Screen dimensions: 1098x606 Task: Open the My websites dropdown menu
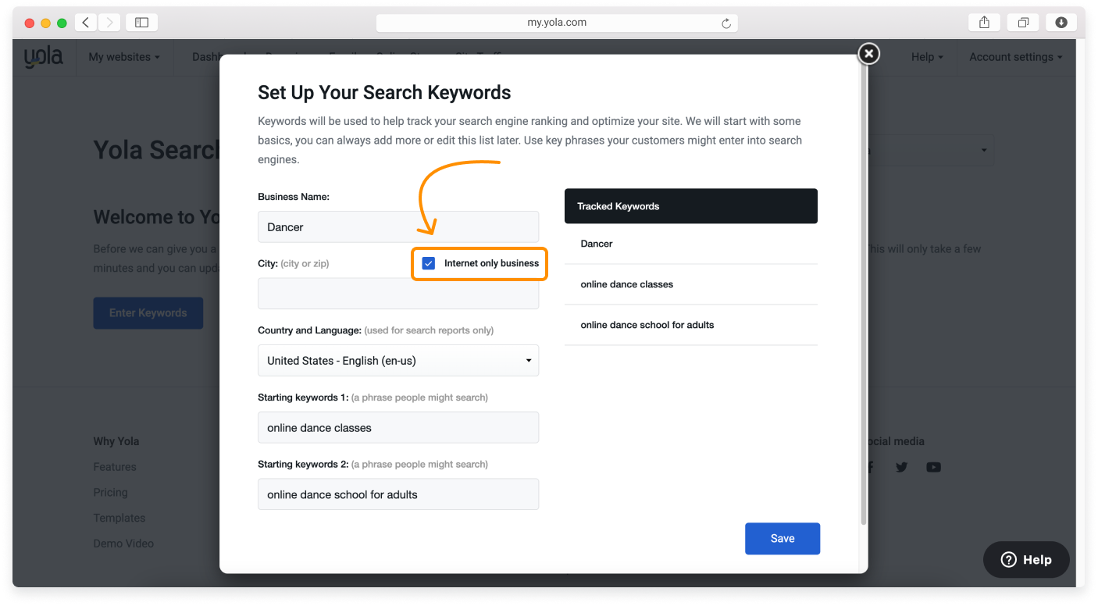point(123,57)
